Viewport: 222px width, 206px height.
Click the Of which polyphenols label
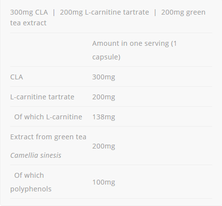[31, 182]
